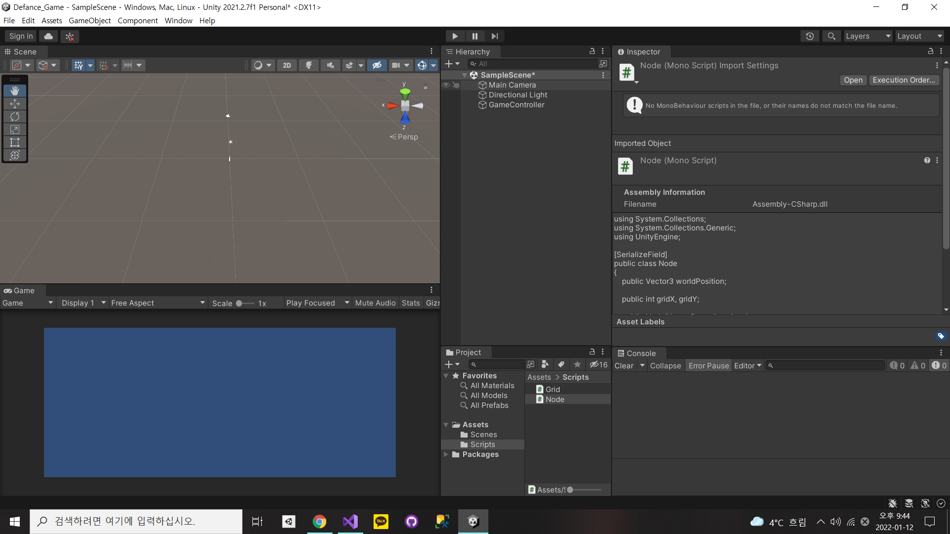Viewport: 950px width, 534px height.
Task: Open the Play Focused dropdown
Action: [317, 303]
